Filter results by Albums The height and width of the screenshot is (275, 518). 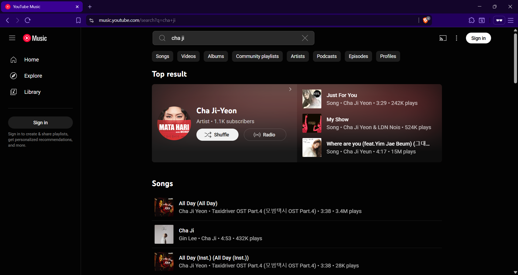point(216,56)
